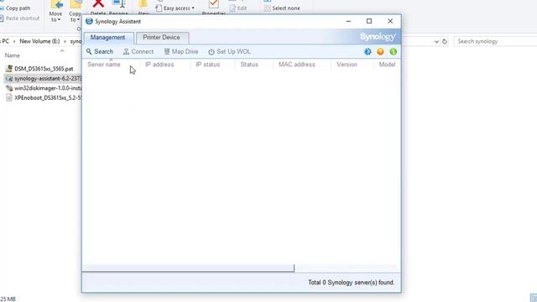This screenshot has height=302, width=537.
Task: Click the horizontal scrollbar in server list
Action: click(188, 268)
